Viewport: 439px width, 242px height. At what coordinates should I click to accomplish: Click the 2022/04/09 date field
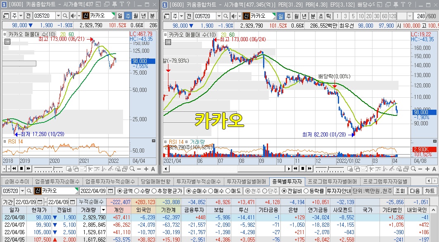coord(93,191)
